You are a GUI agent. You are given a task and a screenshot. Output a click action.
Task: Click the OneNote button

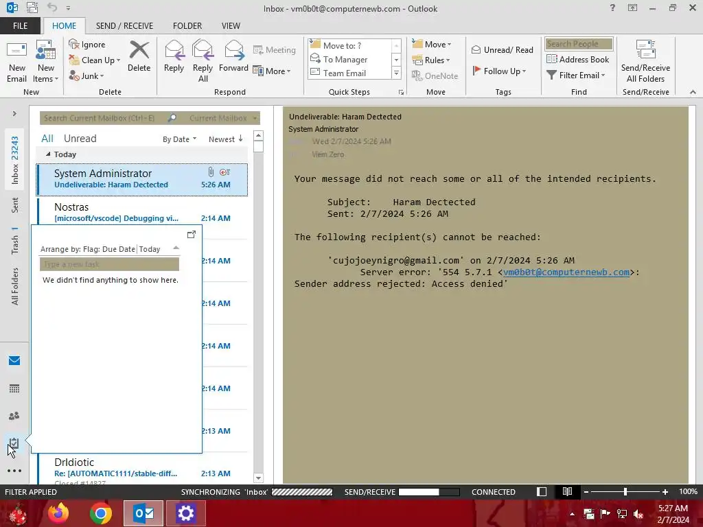[435, 75]
